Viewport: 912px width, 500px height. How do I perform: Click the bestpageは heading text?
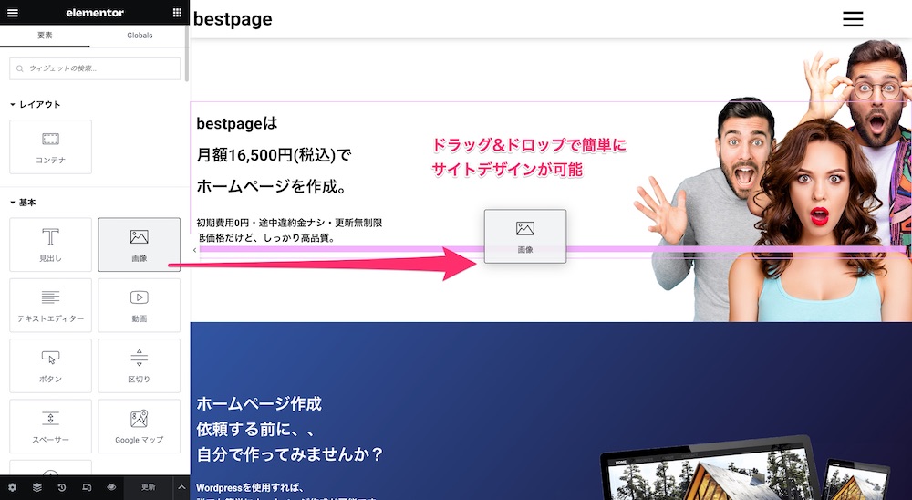pyautogui.click(x=237, y=123)
